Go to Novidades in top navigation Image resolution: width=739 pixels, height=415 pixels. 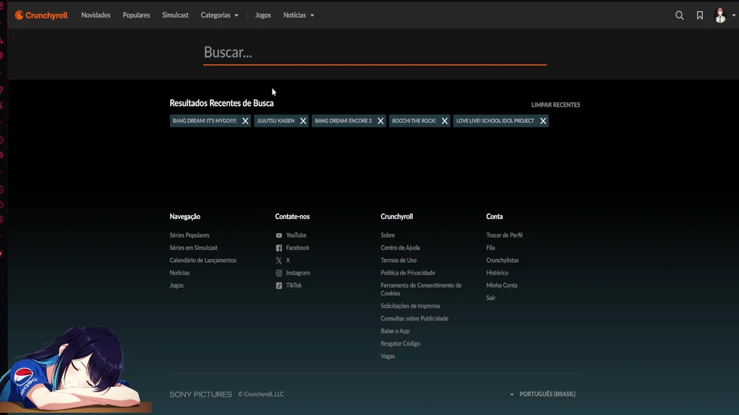tap(96, 16)
